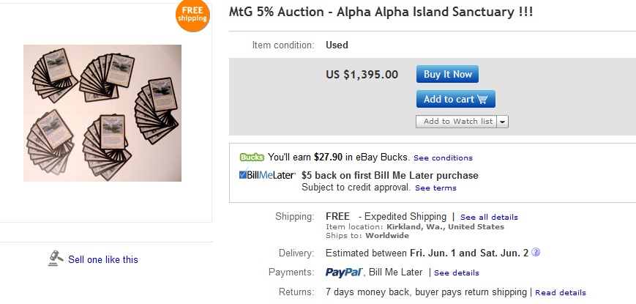Click the MtG 5% Auction listing title
636x304 pixels.
point(381,13)
